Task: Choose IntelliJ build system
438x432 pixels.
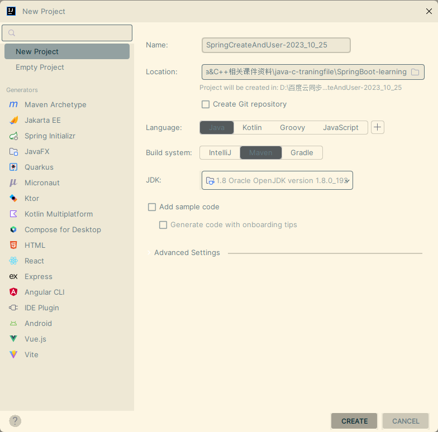Action: click(x=220, y=153)
